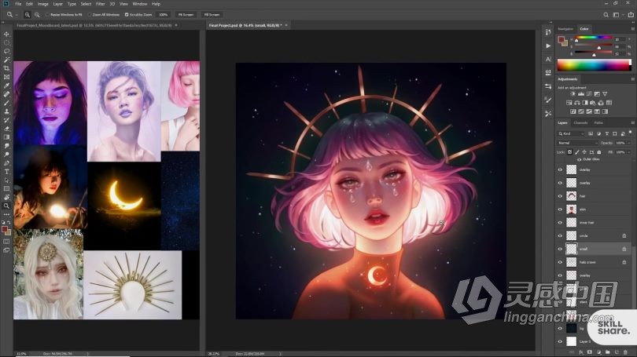Disable Scrubby Zoom checkbox

point(127,15)
